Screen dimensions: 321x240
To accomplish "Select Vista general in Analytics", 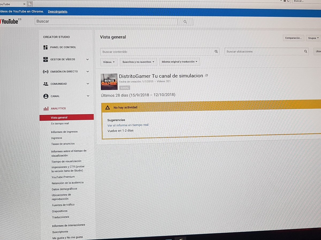I will click(67, 118).
